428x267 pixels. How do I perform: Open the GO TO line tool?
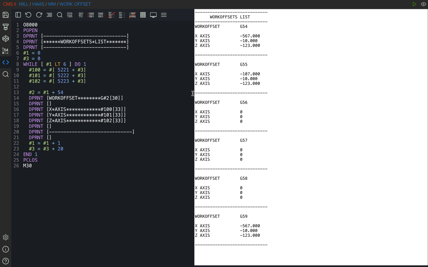click(81, 15)
